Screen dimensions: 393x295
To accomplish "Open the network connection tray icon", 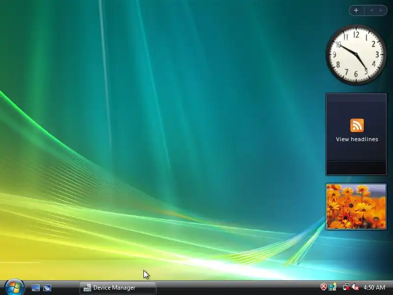I will (346, 287).
